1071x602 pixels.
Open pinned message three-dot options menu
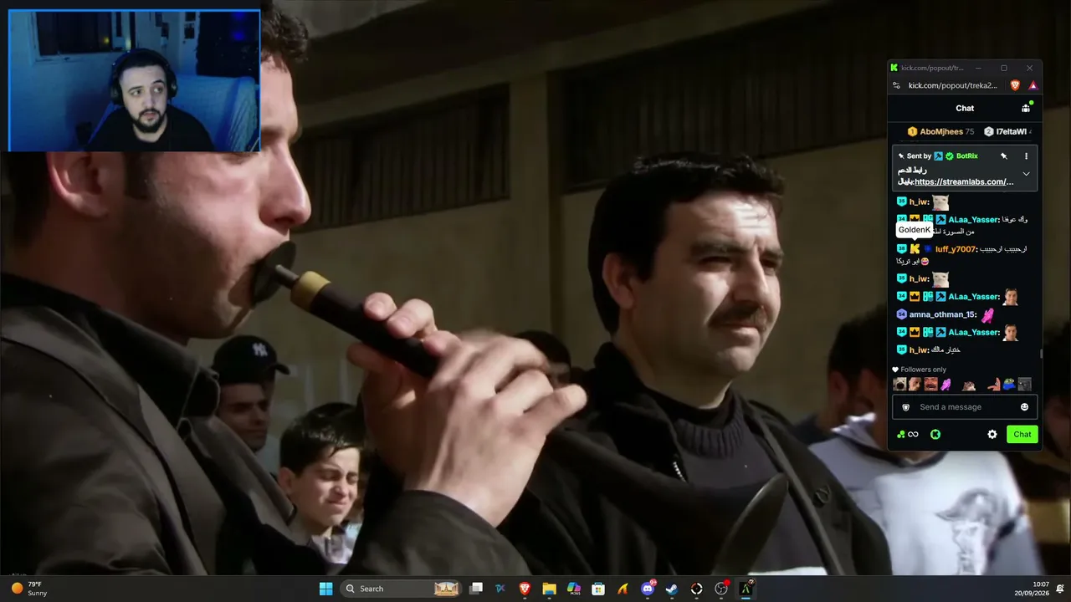pos(1027,156)
